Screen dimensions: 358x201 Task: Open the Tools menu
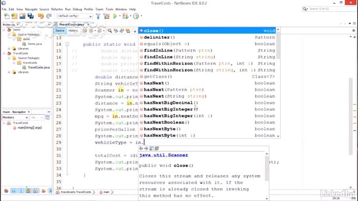(109, 9)
